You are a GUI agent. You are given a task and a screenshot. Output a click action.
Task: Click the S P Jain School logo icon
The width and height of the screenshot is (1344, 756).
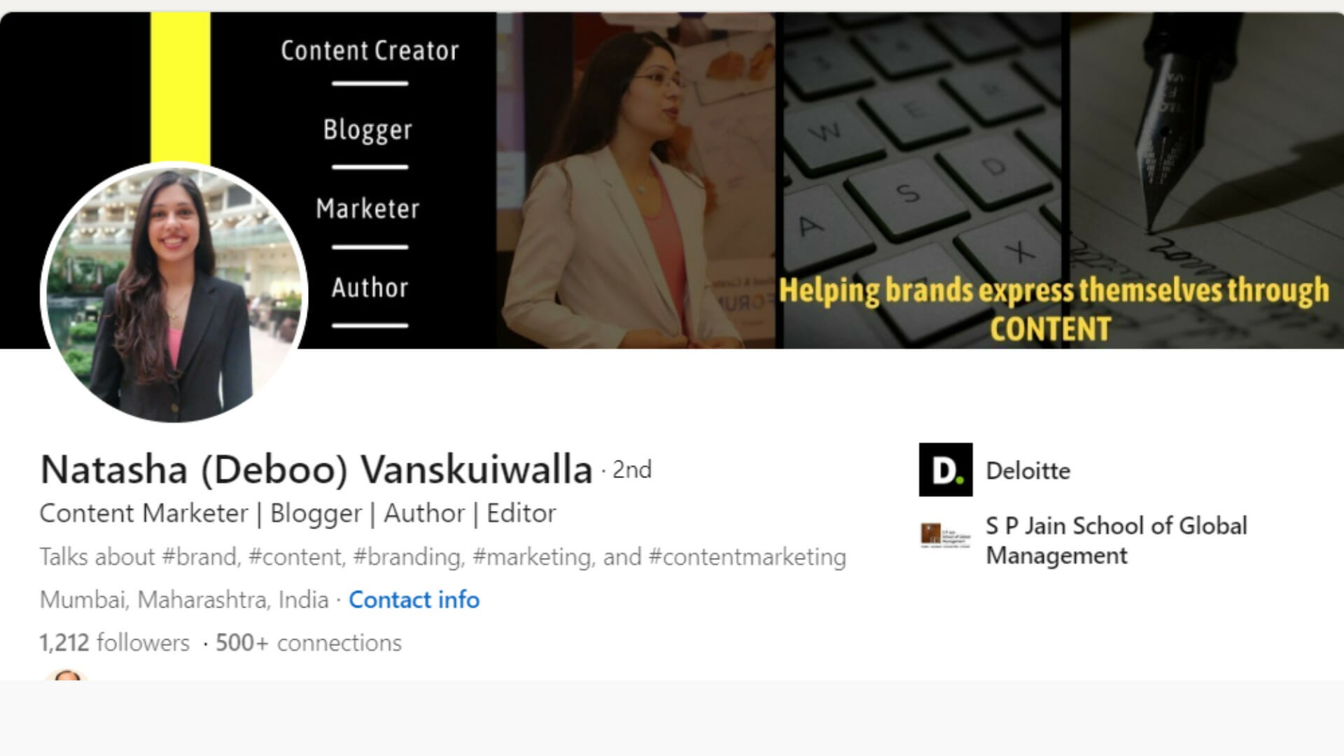945,535
